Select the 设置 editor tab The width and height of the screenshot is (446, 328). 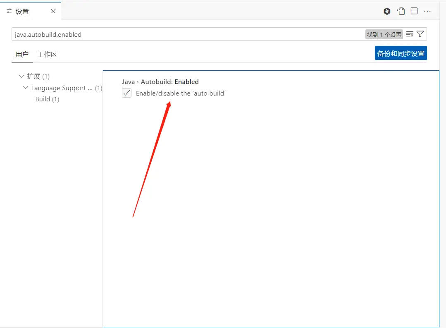click(x=31, y=11)
